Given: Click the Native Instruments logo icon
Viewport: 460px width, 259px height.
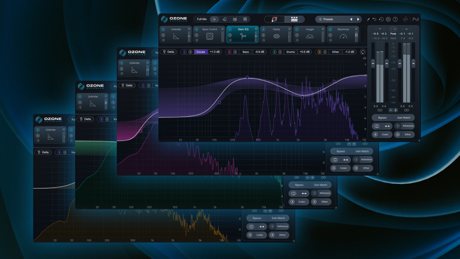Looking at the screenshot, I should 415,20.
